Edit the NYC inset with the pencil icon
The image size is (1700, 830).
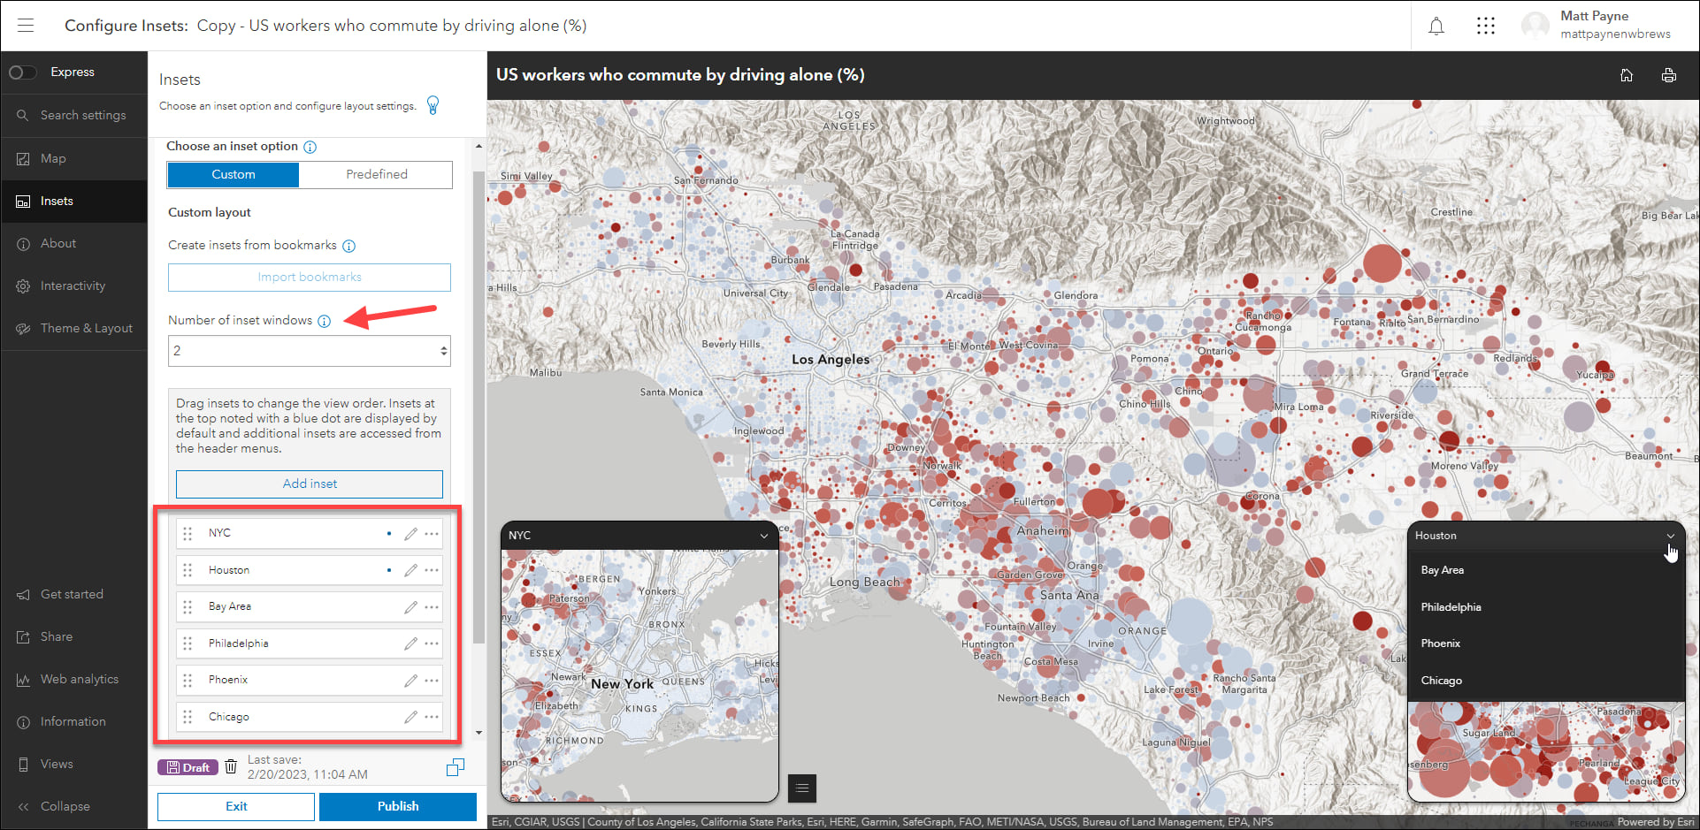pos(410,533)
